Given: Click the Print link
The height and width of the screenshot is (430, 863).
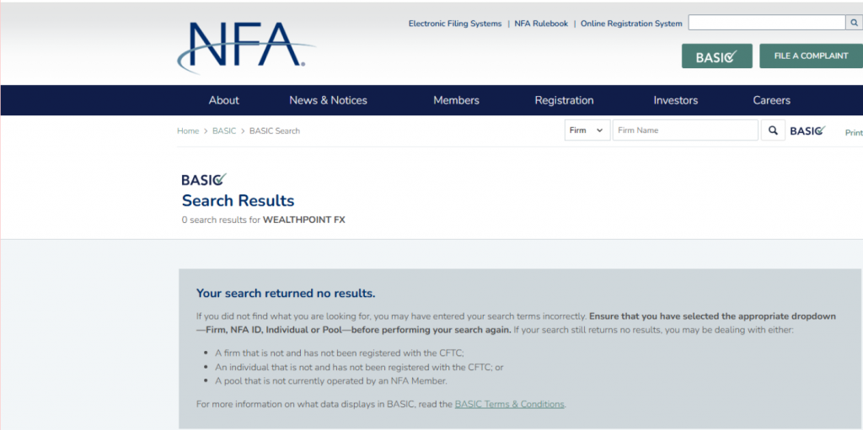Looking at the screenshot, I should 854,132.
